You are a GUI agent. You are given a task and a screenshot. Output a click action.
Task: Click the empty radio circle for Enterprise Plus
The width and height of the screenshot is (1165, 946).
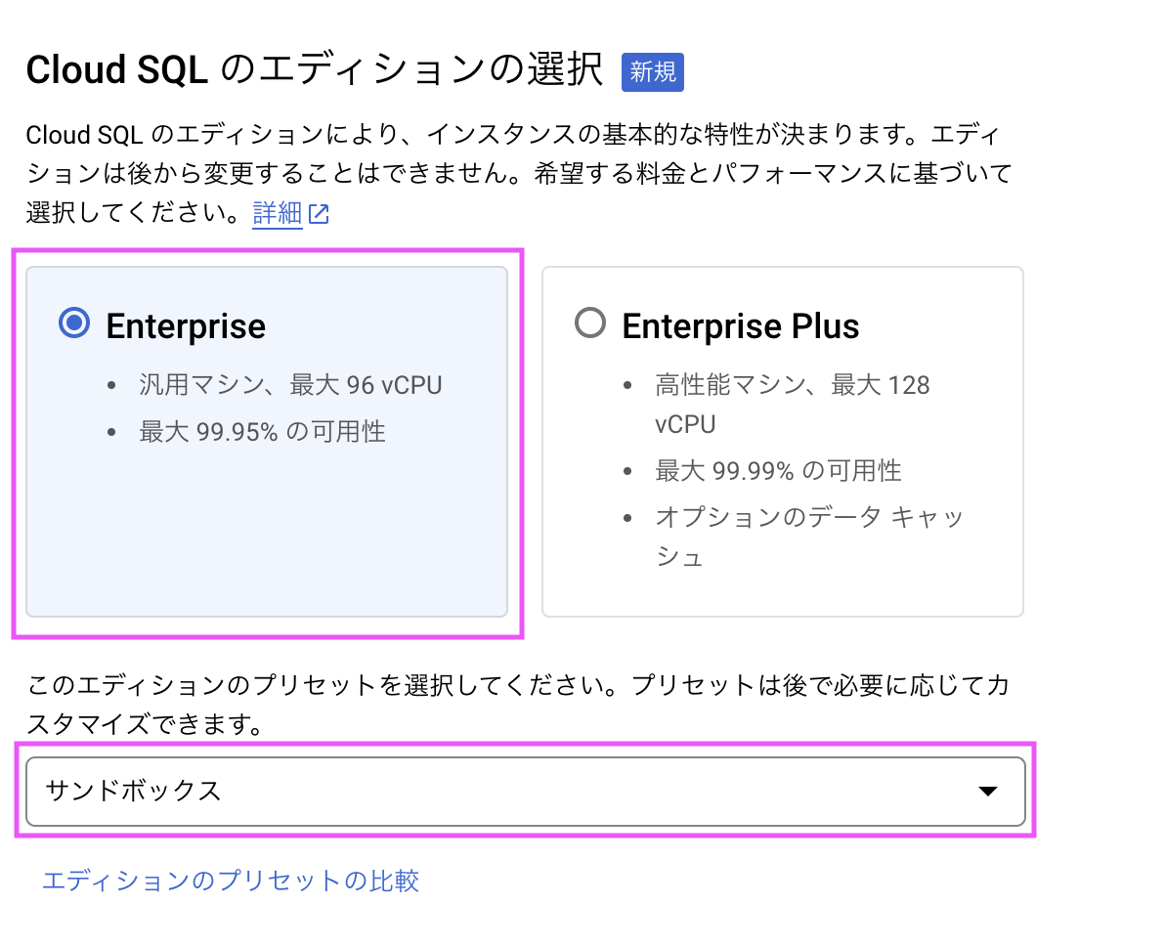tap(590, 323)
